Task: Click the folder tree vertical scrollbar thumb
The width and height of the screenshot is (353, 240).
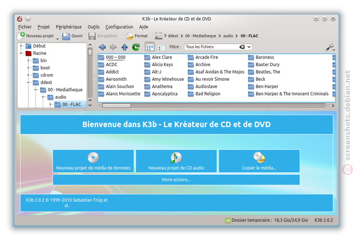Action: coord(90,52)
